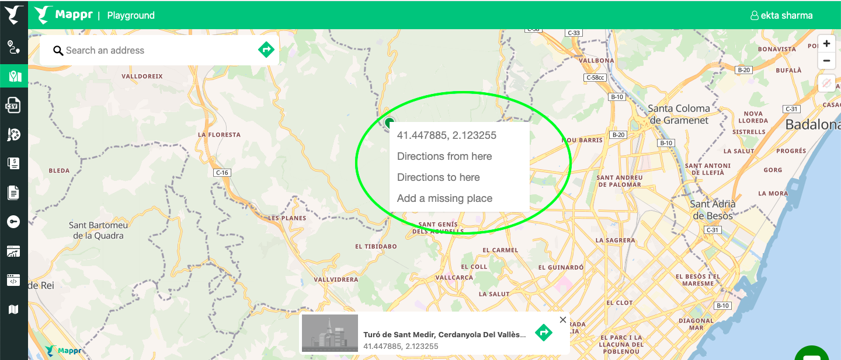Focus the 'Search an address' field
Viewport: 841px width, 360px height.
click(158, 51)
